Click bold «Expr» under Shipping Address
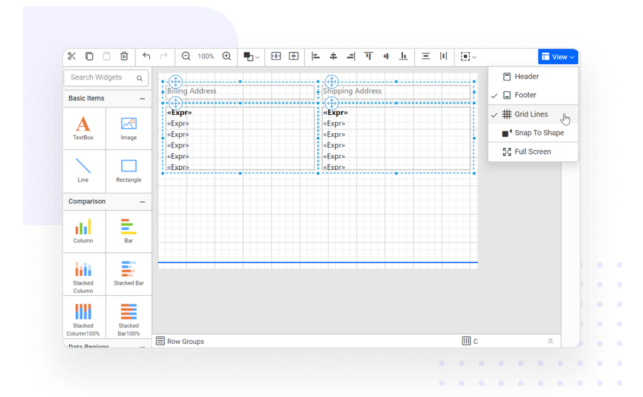The width and height of the screenshot is (643, 397). pos(336,113)
